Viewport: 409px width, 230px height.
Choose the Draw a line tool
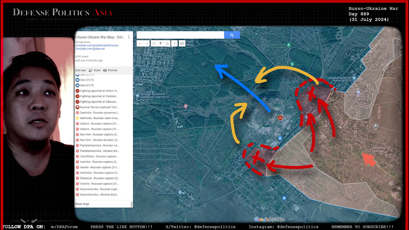(x=168, y=43)
